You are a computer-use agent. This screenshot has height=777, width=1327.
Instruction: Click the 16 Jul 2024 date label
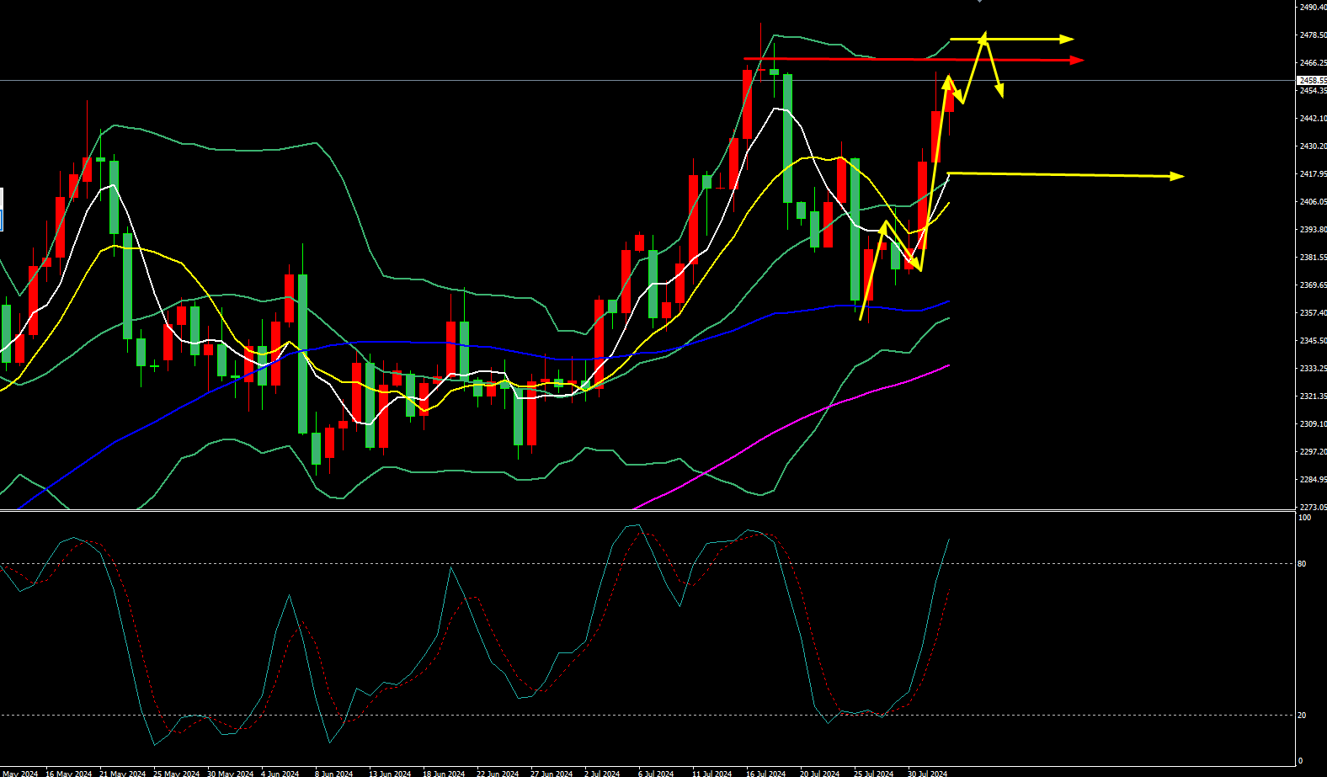click(766, 774)
